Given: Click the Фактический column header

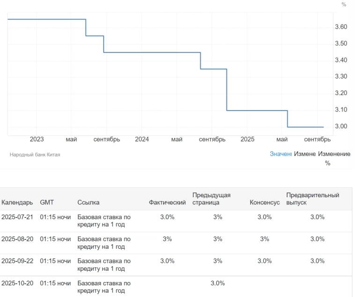Looking at the screenshot, I should [167, 202].
